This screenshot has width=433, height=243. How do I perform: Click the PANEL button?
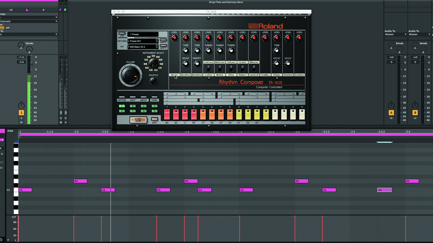point(155,97)
